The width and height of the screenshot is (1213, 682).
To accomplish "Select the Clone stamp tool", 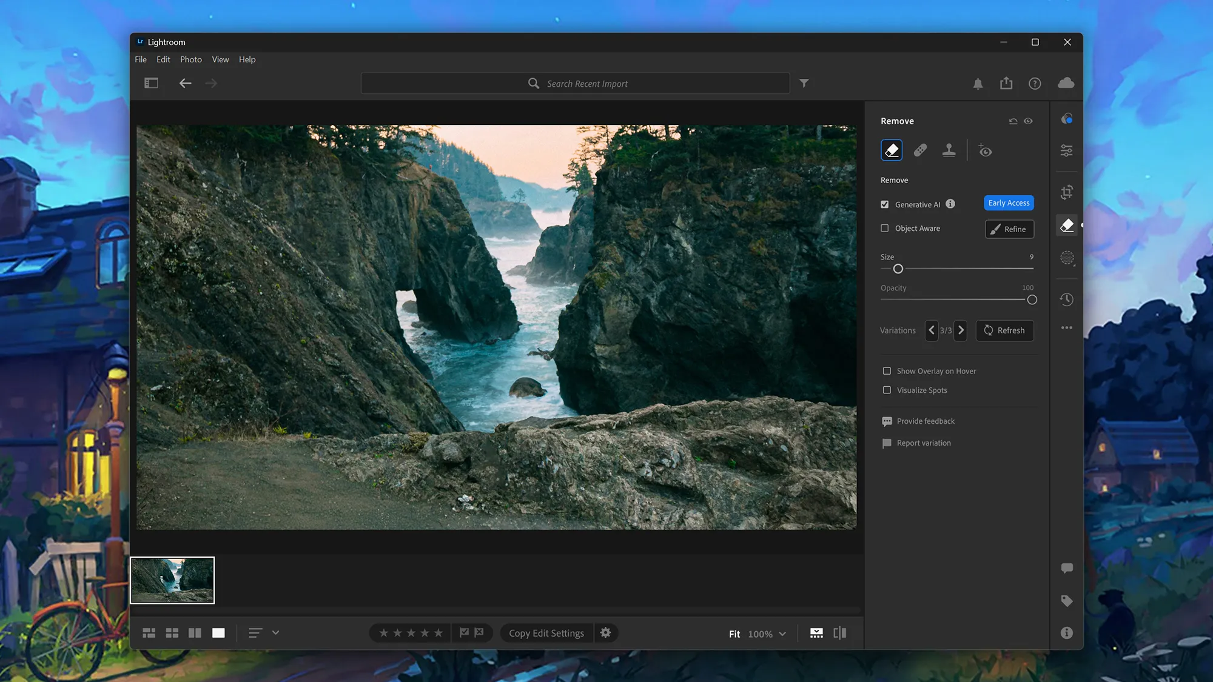I will tap(949, 150).
